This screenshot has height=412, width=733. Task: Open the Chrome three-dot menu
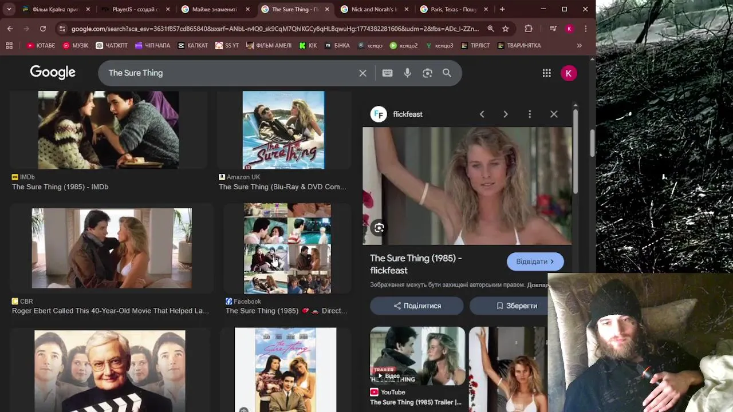point(585,29)
